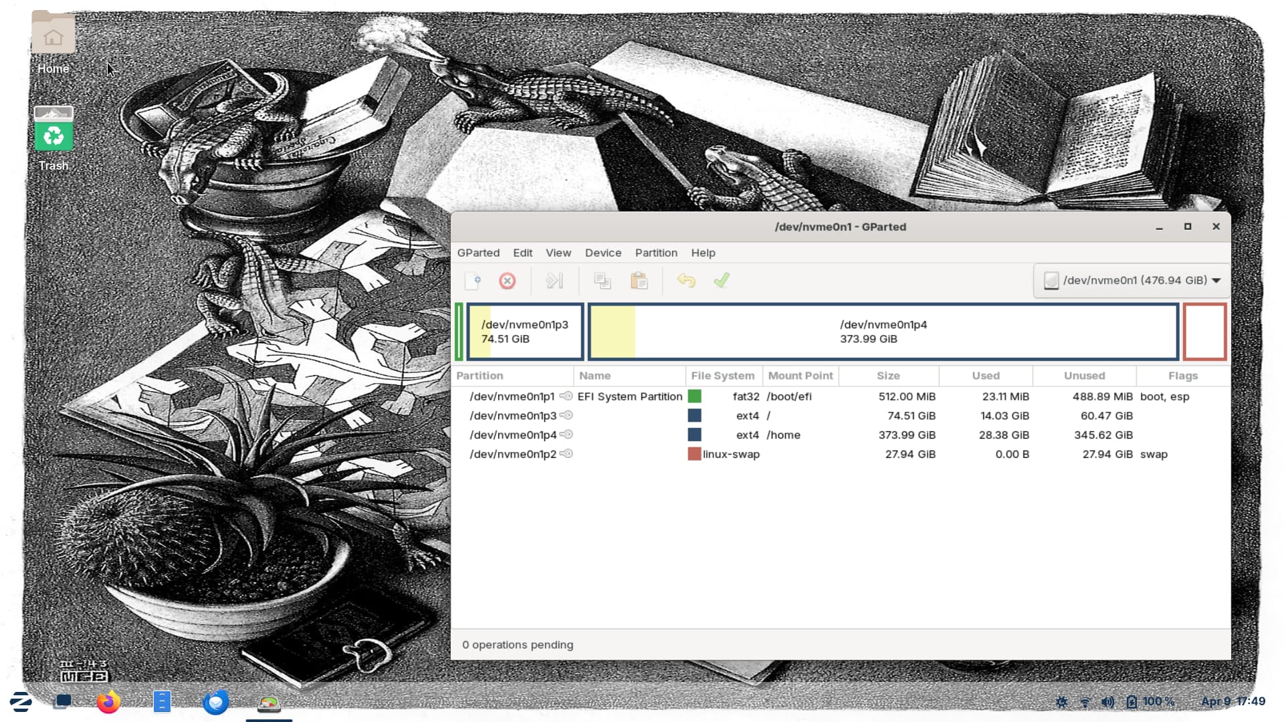Click the Wi-Fi tray icon
This screenshot has height=722, width=1284.
pos(1085,702)
